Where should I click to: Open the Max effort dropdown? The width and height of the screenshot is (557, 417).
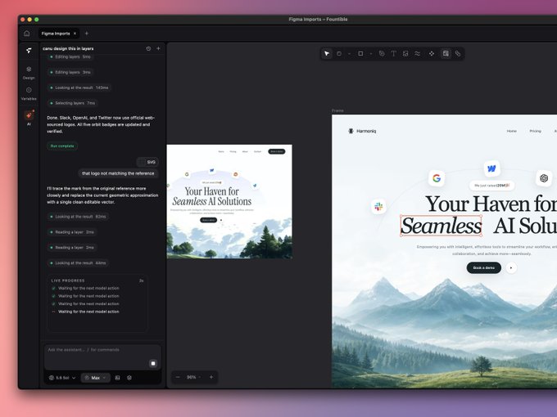point(96,378)
